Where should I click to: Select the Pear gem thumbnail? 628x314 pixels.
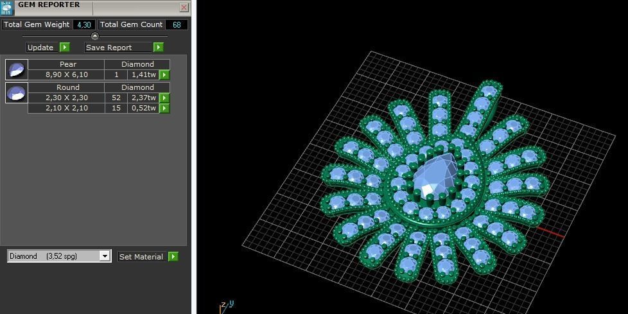pyautogui.click(x=17, y=69)
